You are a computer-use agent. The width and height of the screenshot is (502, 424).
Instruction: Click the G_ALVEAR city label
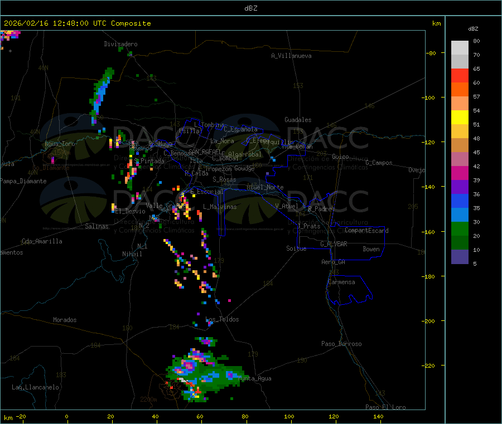[334, 244]
